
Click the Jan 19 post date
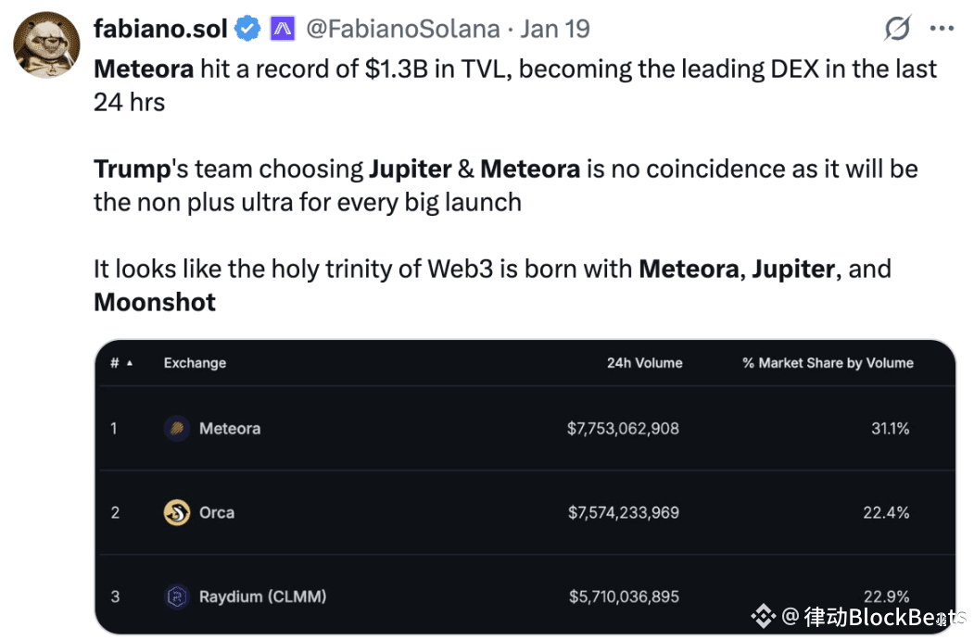(x=554, y=29)
